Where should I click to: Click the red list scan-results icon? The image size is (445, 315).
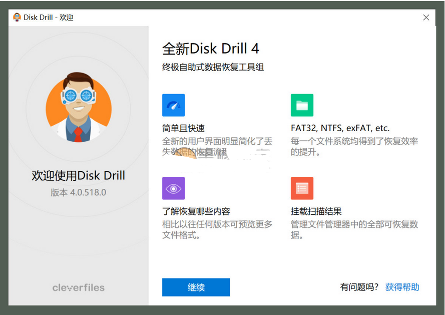302,188
